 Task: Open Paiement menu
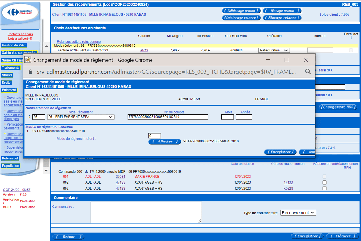9,90
